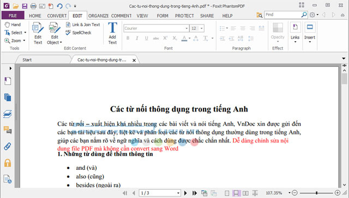Open the page number 1 / 3 dropdown
349x198 pixels.
(x=178, y=193)
